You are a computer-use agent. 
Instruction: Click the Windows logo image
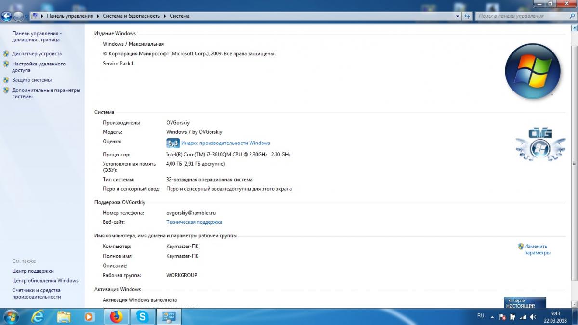tap(533, 70)
